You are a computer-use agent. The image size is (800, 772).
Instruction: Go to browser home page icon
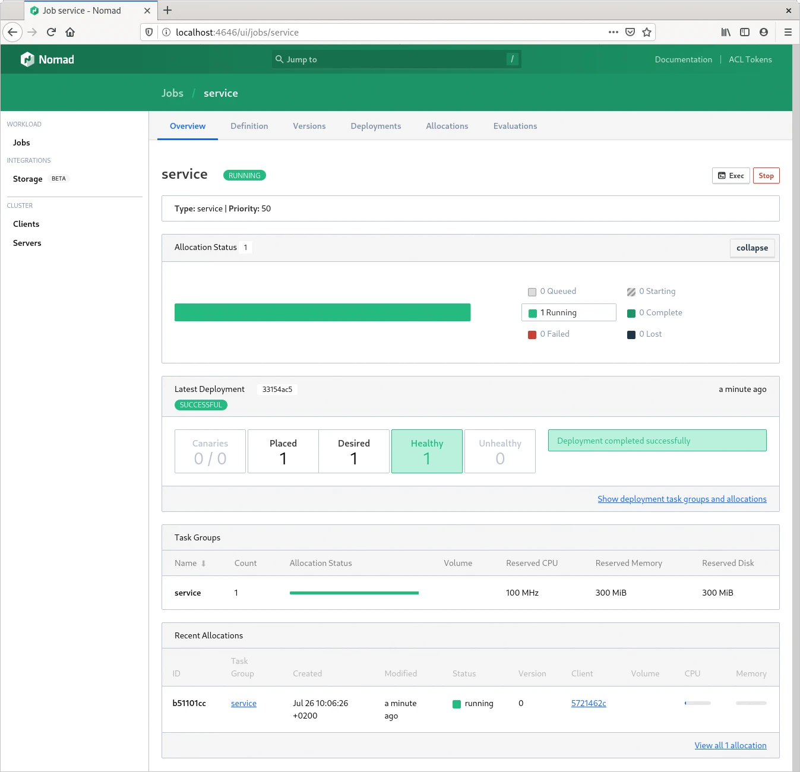point(70,32)
